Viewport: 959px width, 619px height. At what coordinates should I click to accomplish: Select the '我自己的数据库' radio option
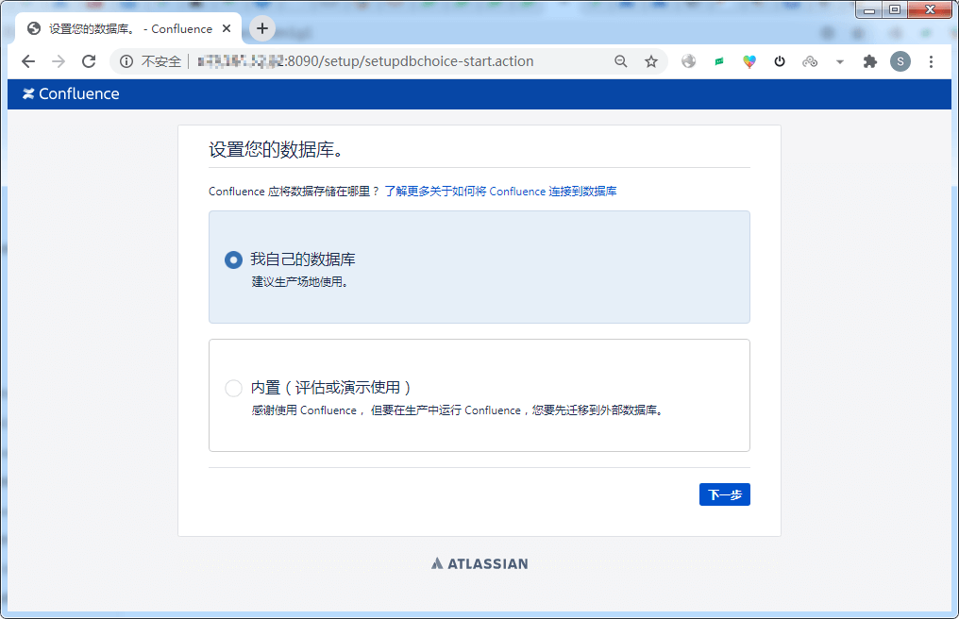(234, 259)
